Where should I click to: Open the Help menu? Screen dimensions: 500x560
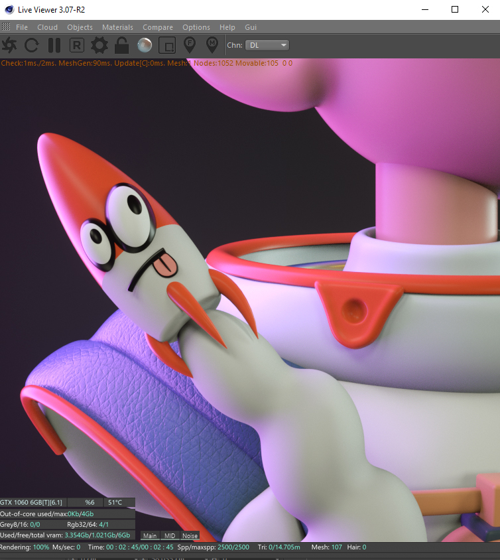[x=227, y=27]
